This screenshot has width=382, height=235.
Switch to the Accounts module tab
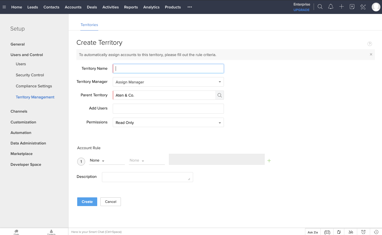[x=73, y=7]
